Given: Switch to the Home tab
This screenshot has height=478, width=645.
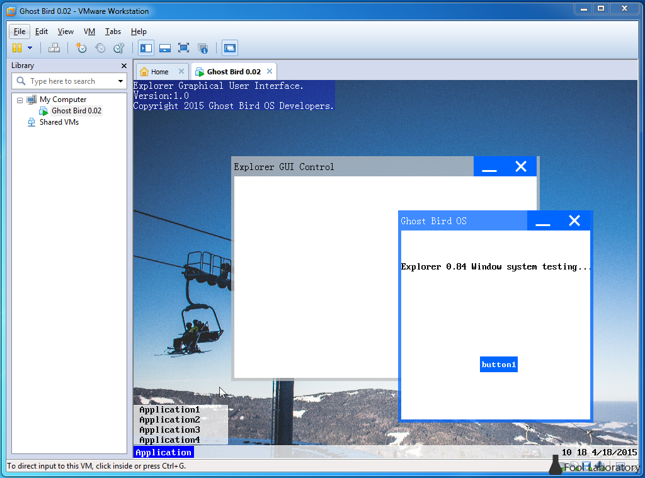Looking at the screenshot, I should (159, 72).
